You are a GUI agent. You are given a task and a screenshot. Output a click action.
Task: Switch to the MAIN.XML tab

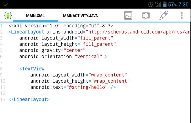(35, 16)
